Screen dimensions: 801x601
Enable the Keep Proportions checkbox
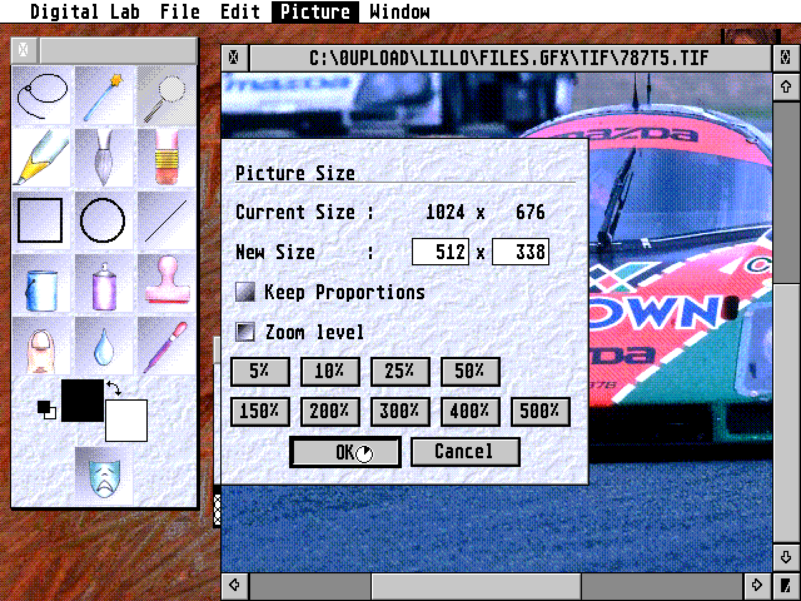tap(245, 292)
